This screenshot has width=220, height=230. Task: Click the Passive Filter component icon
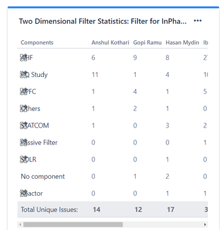click(24, 142)
